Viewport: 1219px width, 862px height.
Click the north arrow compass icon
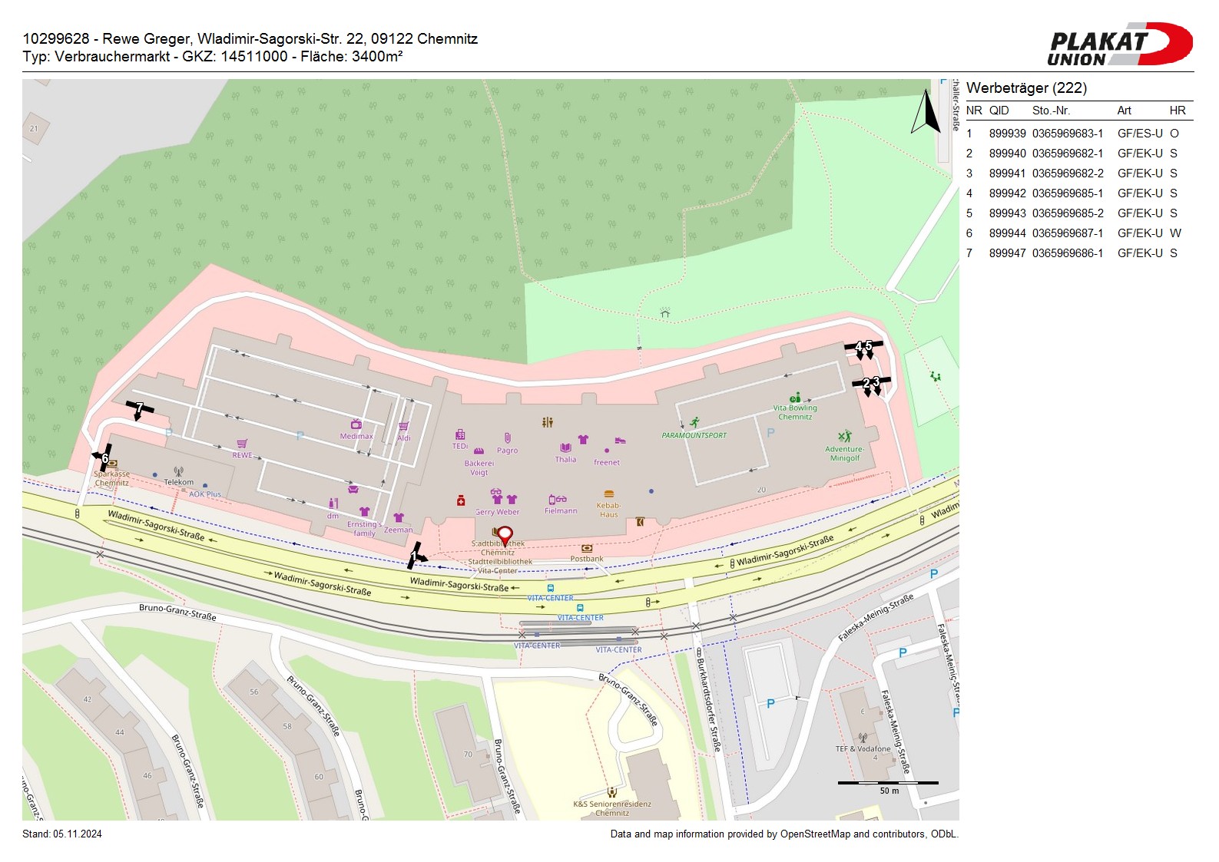[x=926, y=113]
